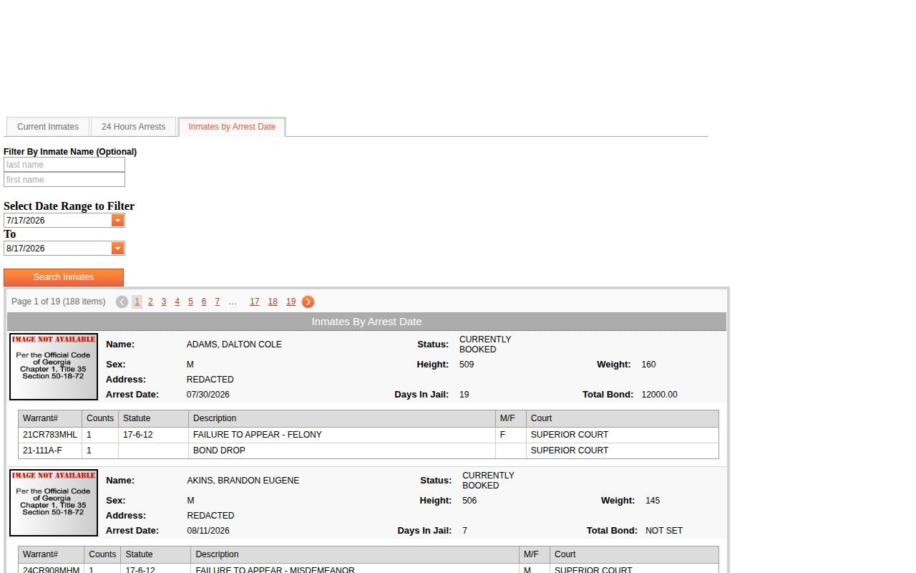Jump to results page 7
This screenshot has width=916, height=573.
pyautogui.click(x=218, y=302)
